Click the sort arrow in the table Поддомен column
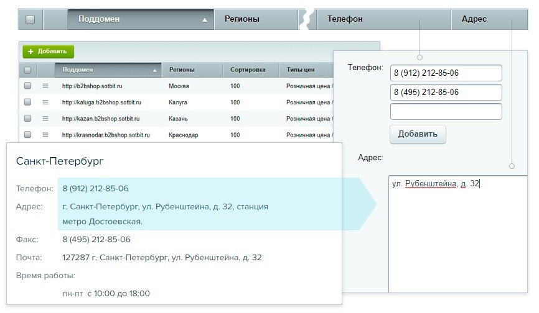This screenshot has width=539, height=313. [155, 71]
